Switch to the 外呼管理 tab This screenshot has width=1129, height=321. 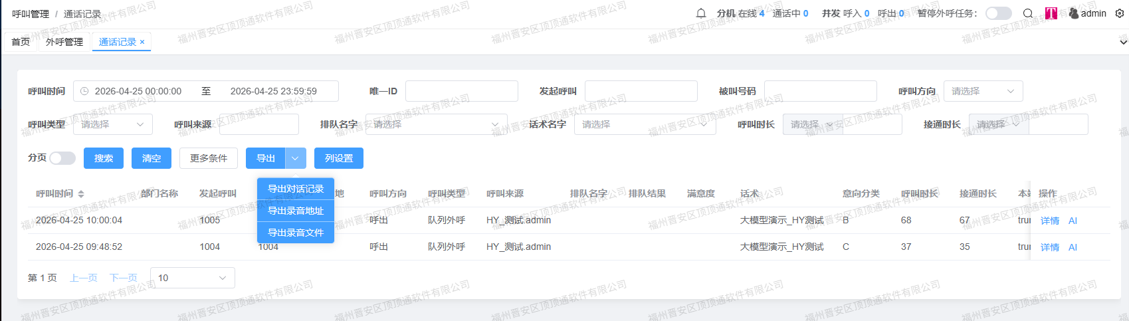point(64,42)
